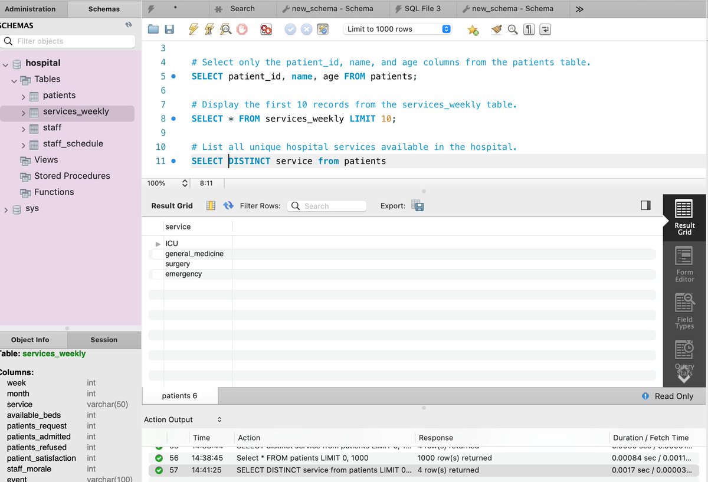This screenshot has height=482, width=708.
Task: Click the Read Only info icon
Action: [x=645, y=396]
